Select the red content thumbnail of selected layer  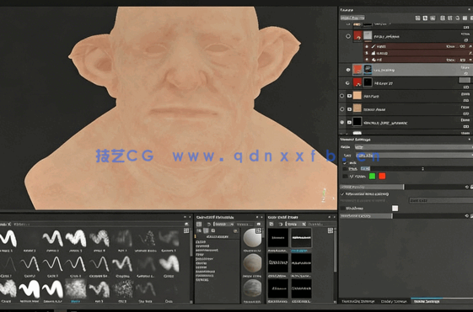click(357, 70)
